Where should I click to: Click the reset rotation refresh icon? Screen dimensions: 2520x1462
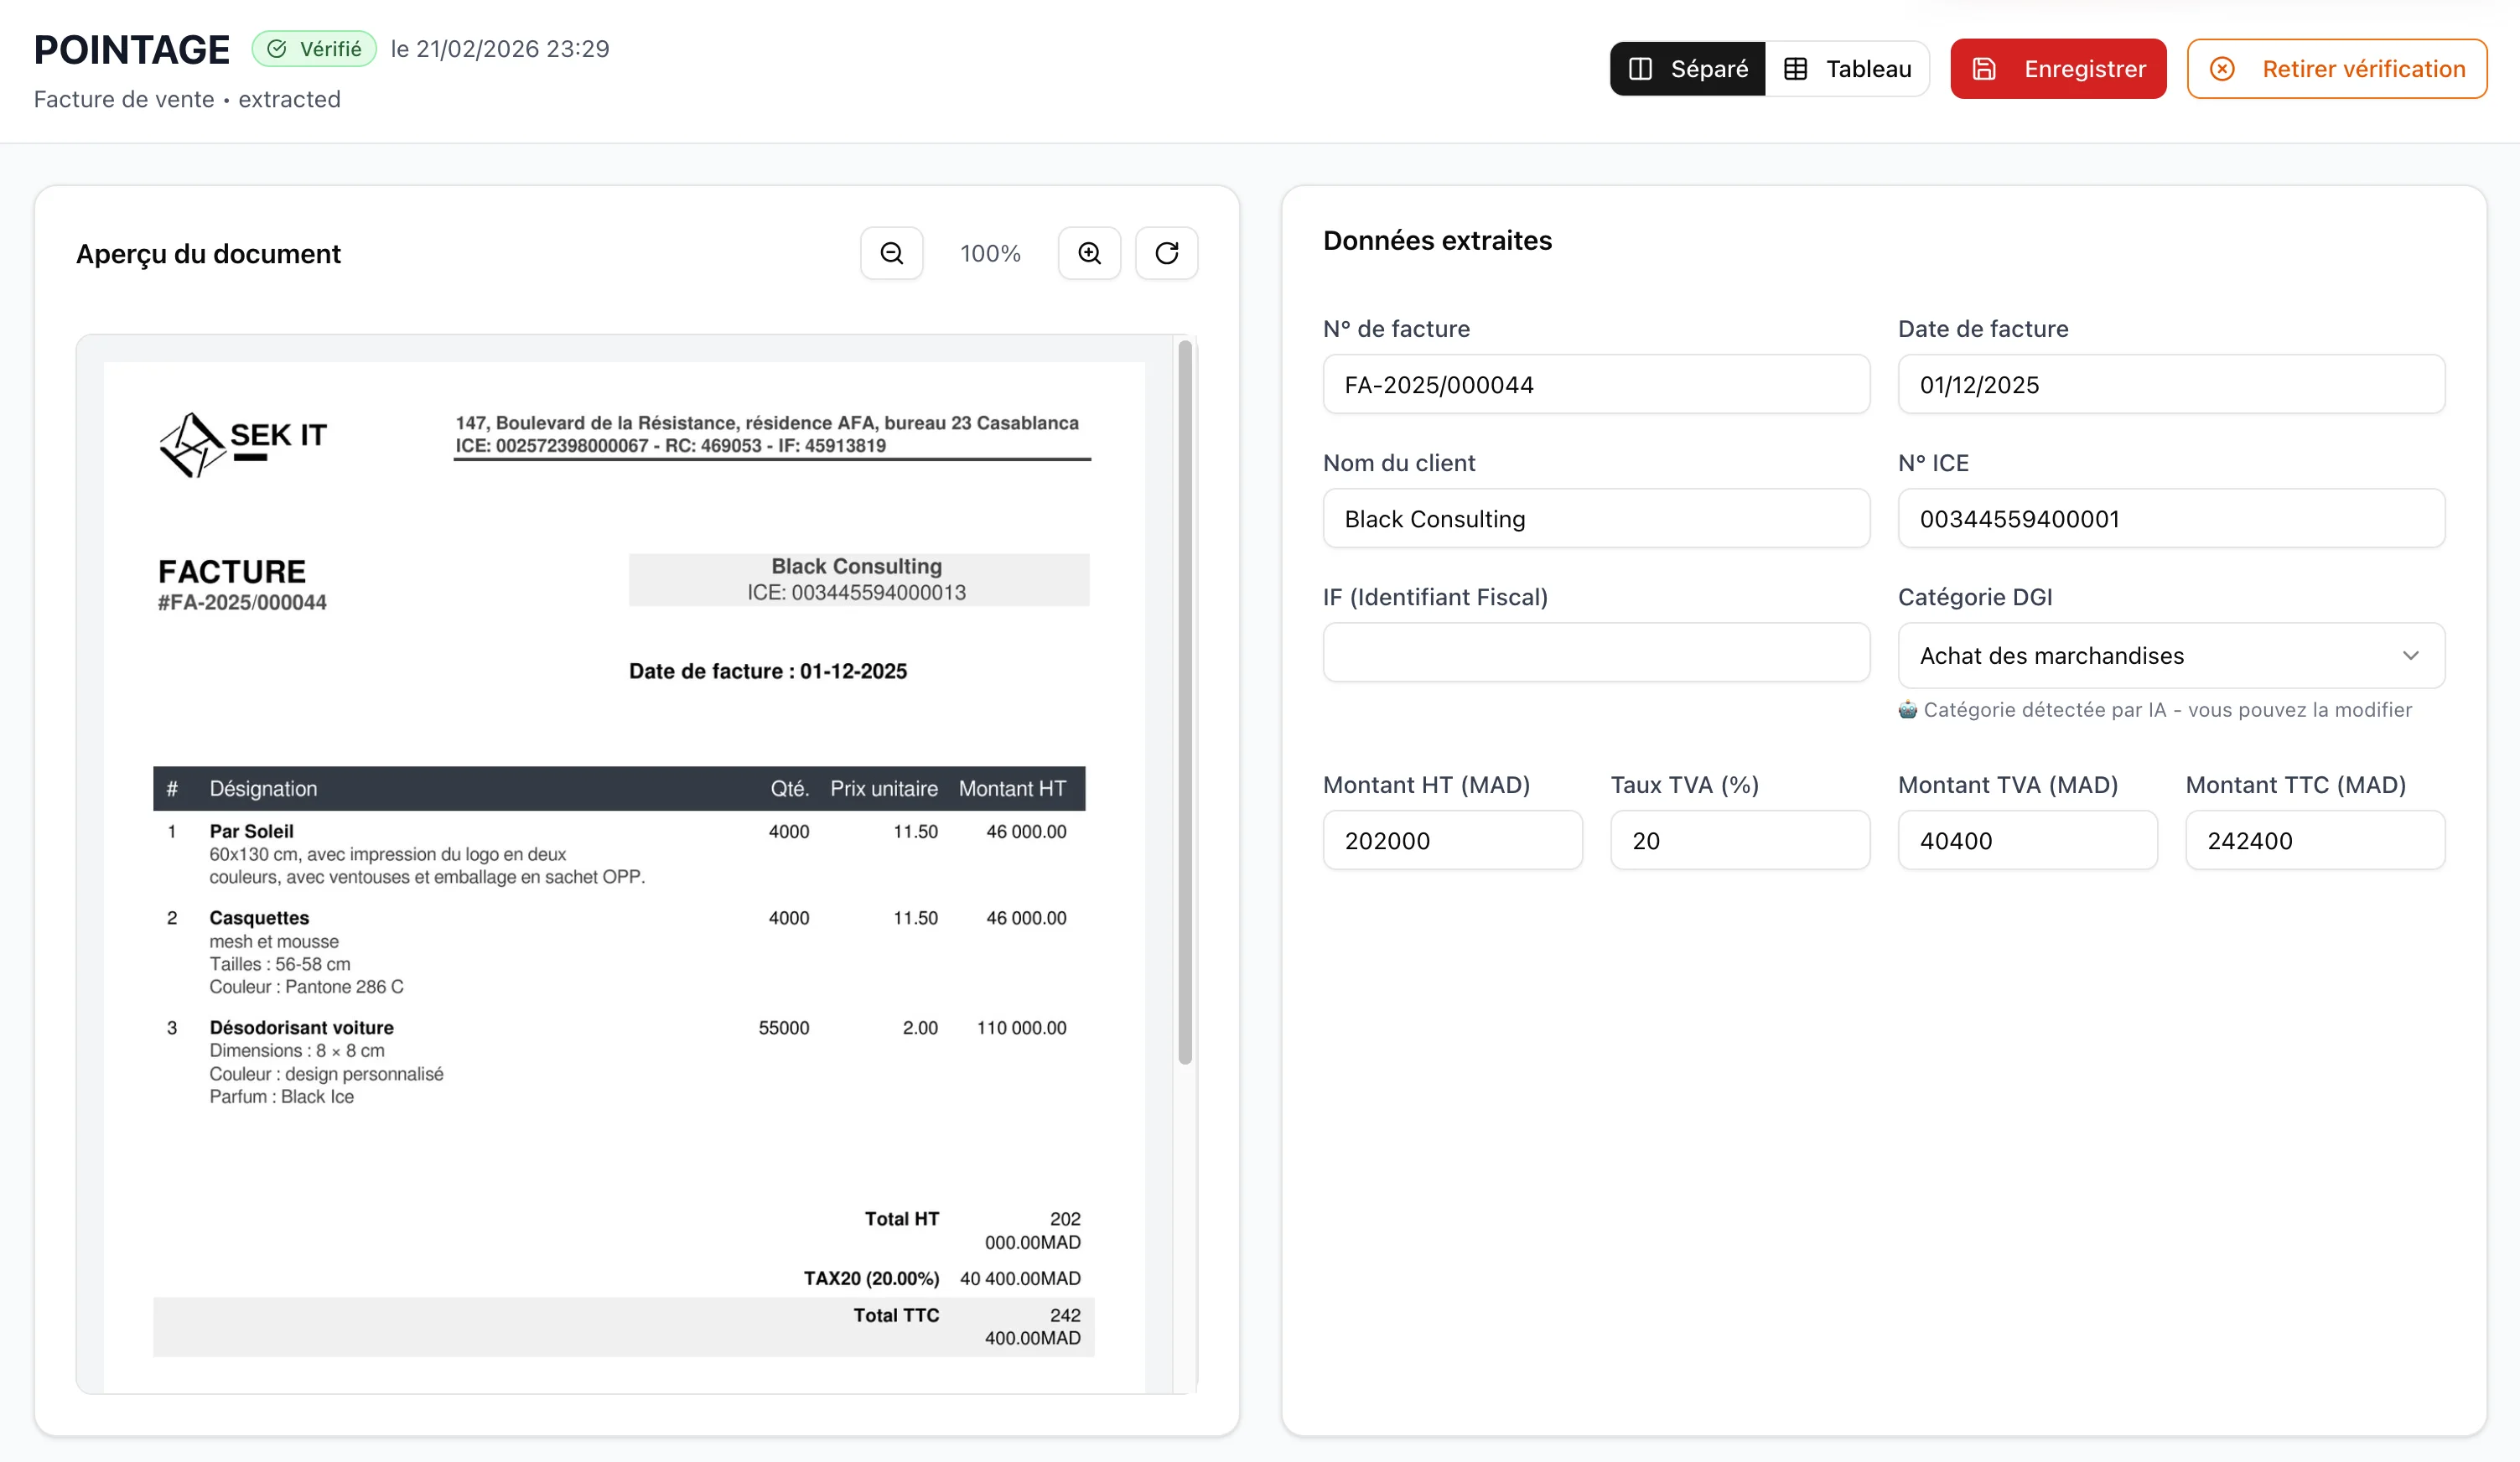(1166, 253)
